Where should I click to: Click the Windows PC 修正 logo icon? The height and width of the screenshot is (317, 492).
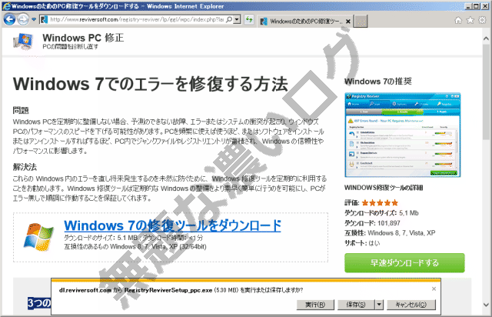tap(24, 42)
